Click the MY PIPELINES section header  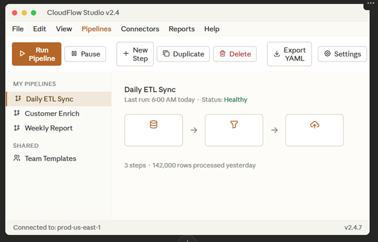[35, 84]
